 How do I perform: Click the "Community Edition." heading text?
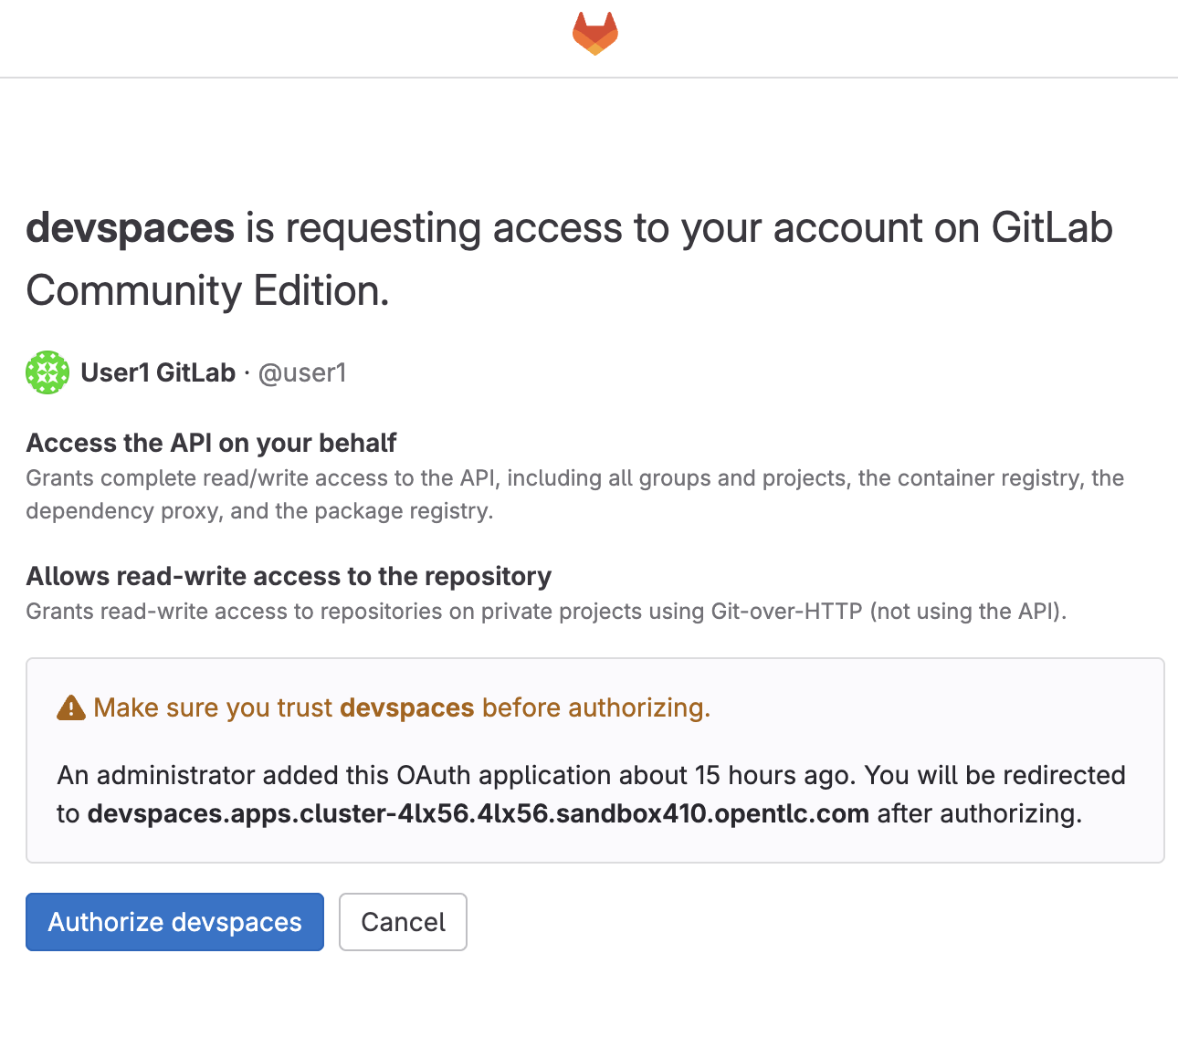[x=207, y=290]
